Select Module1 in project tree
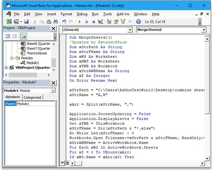This screenshot has width=213, height=171. [x=30, y=63]
